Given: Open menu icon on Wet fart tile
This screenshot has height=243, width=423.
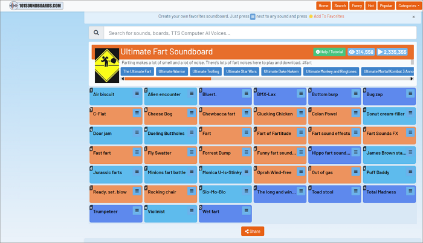Looking at the screenshot, I should pos(246,211).
